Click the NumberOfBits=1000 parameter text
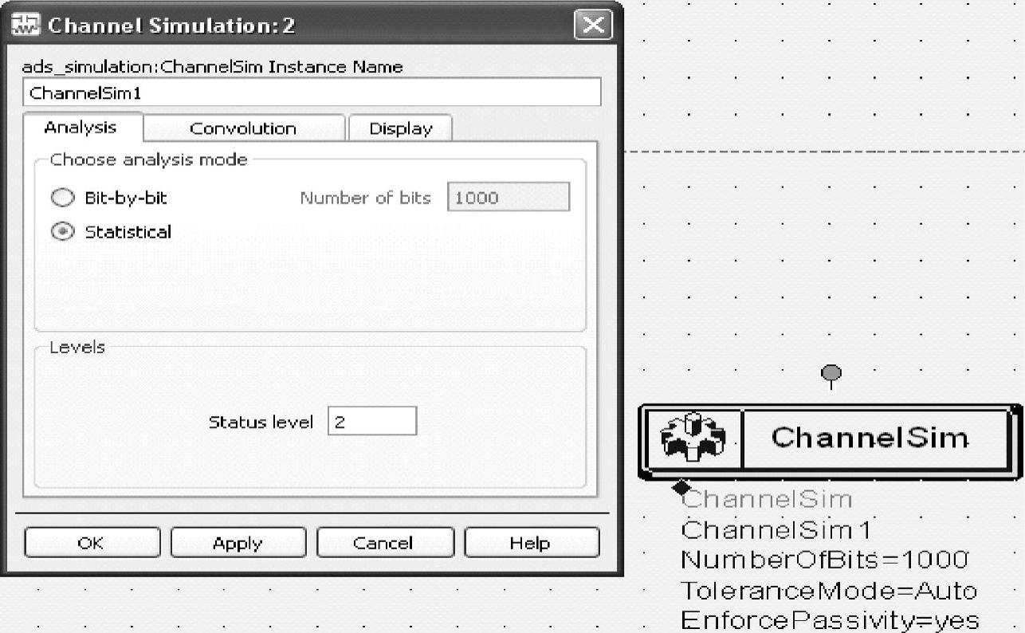 [x=825, y=560]
